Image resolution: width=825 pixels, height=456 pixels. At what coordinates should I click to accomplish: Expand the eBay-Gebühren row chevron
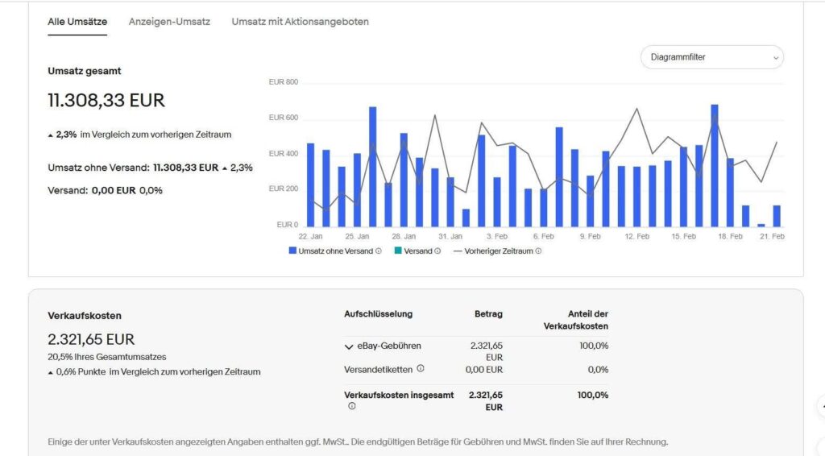coord(349,346)
